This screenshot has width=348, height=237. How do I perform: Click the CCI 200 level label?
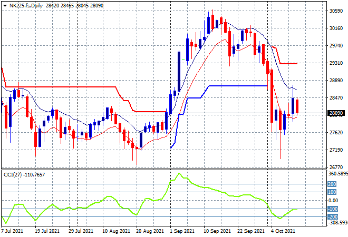pos(332,184)
